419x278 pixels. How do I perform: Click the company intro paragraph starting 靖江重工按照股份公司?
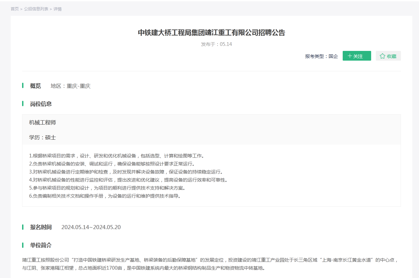tap(211, 264)
